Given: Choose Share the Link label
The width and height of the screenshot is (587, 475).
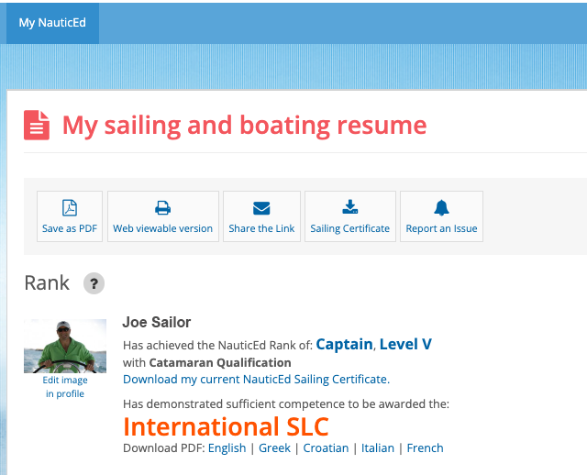Looking at the screenshot, I should tap(261, 228).
